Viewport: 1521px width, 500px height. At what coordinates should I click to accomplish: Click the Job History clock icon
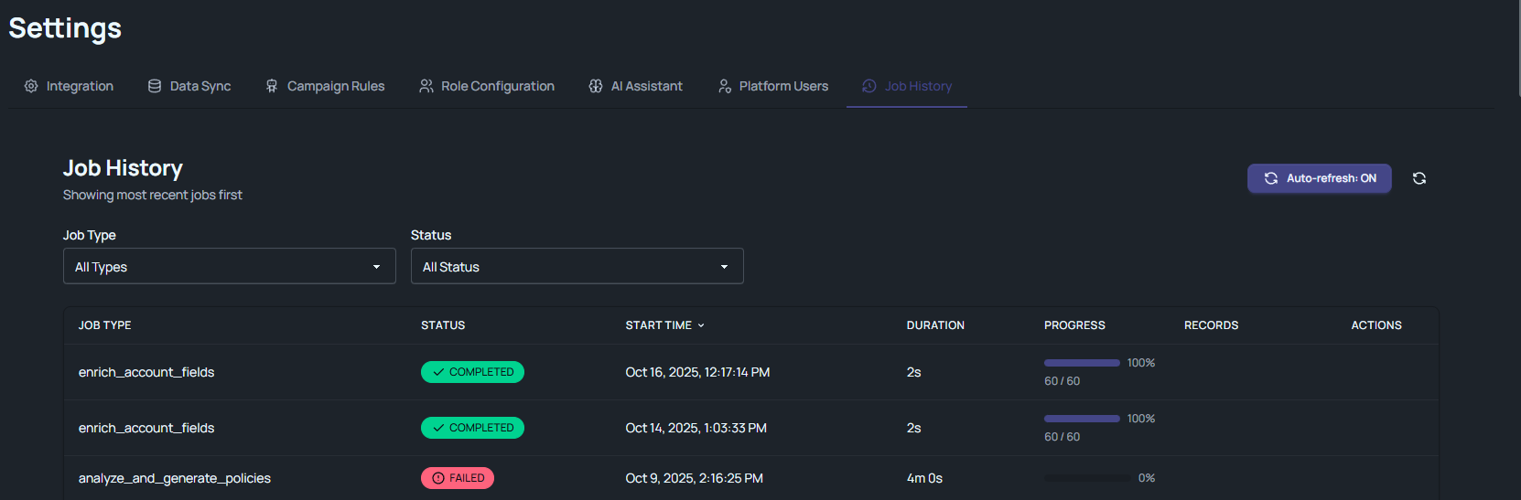tap(869, 86)
